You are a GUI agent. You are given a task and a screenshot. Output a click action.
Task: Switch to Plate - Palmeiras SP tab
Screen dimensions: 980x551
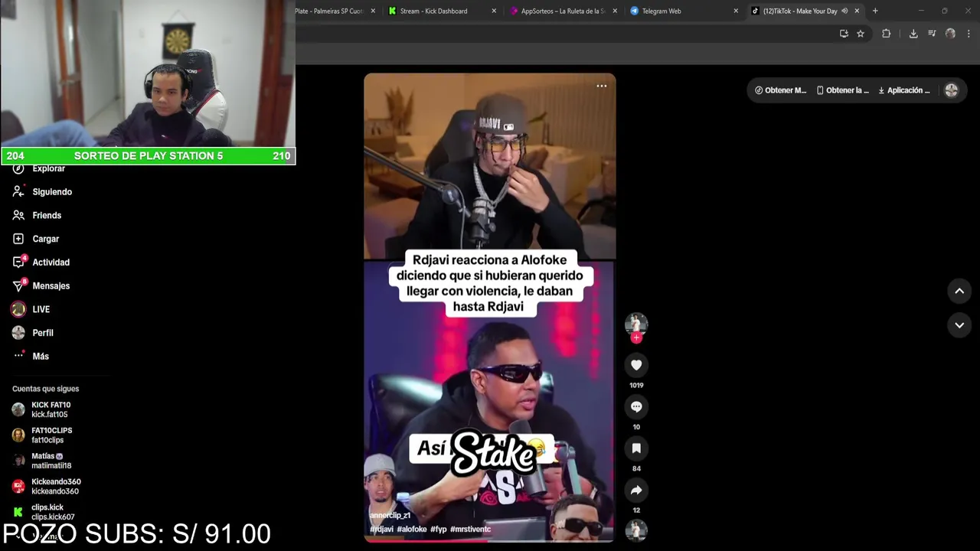[x=329, y=11]
